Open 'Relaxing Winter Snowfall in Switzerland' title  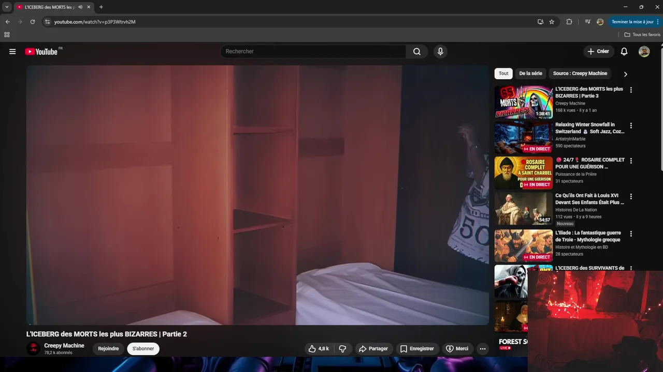point(590,128)
